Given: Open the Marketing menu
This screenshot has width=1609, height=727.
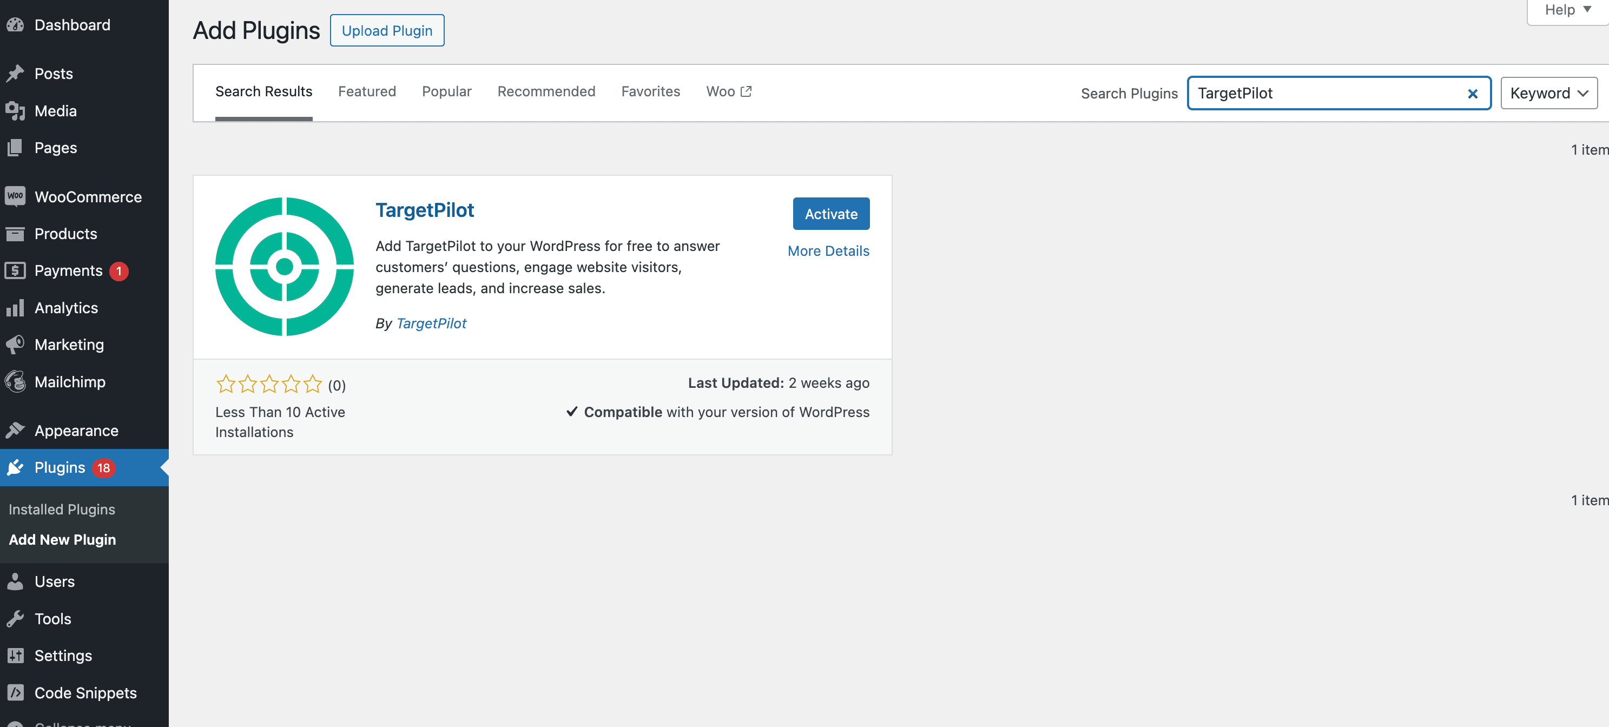Looking at the screenshot, I should pyautogui.click(x=84, y=345).
